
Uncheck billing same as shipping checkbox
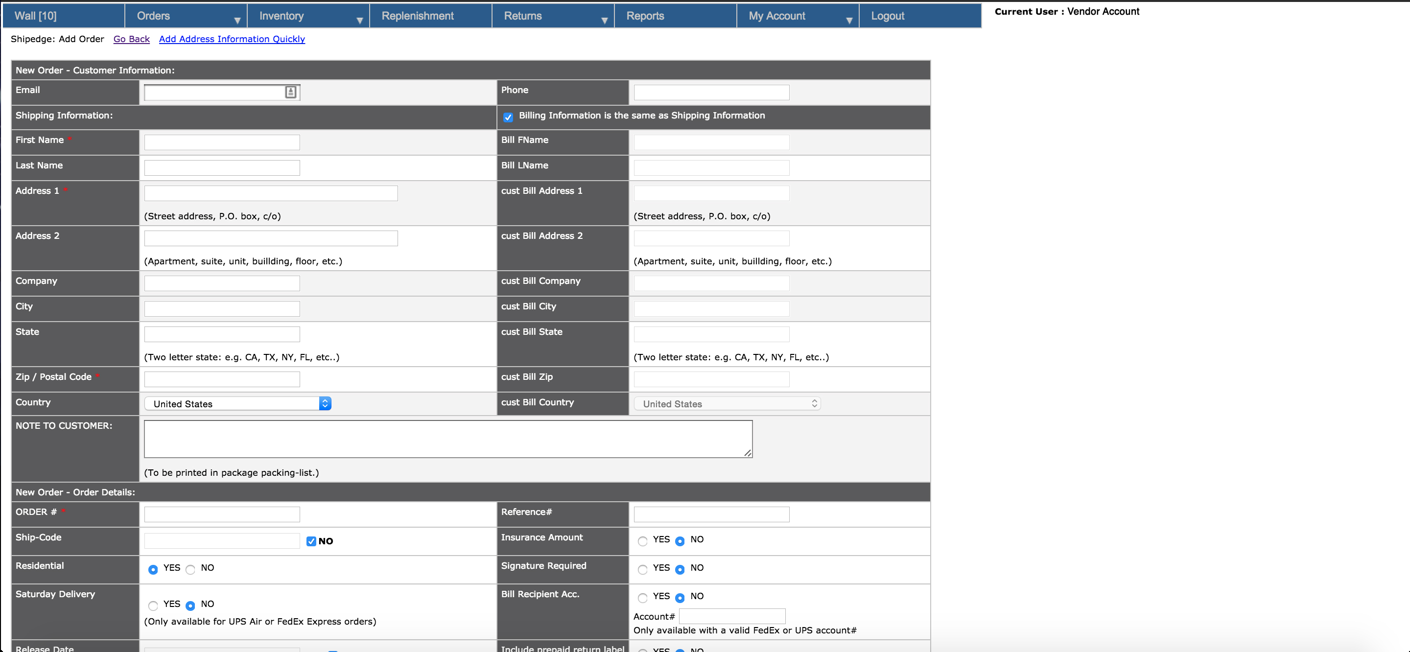(508, 117)
